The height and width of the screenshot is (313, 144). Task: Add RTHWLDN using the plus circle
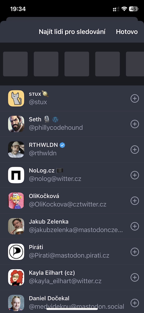point(135,150)
